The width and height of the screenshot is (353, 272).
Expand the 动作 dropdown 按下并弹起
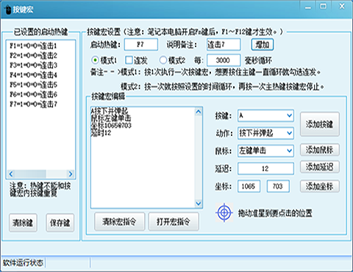click(265, 133)
